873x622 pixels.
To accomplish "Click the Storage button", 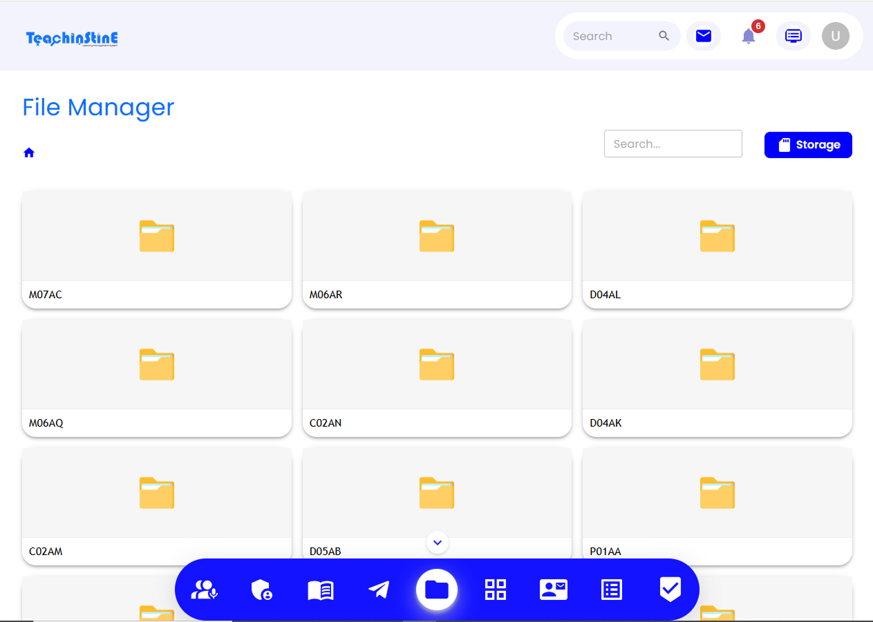I will pyautogui.click(x=808, y=145).
